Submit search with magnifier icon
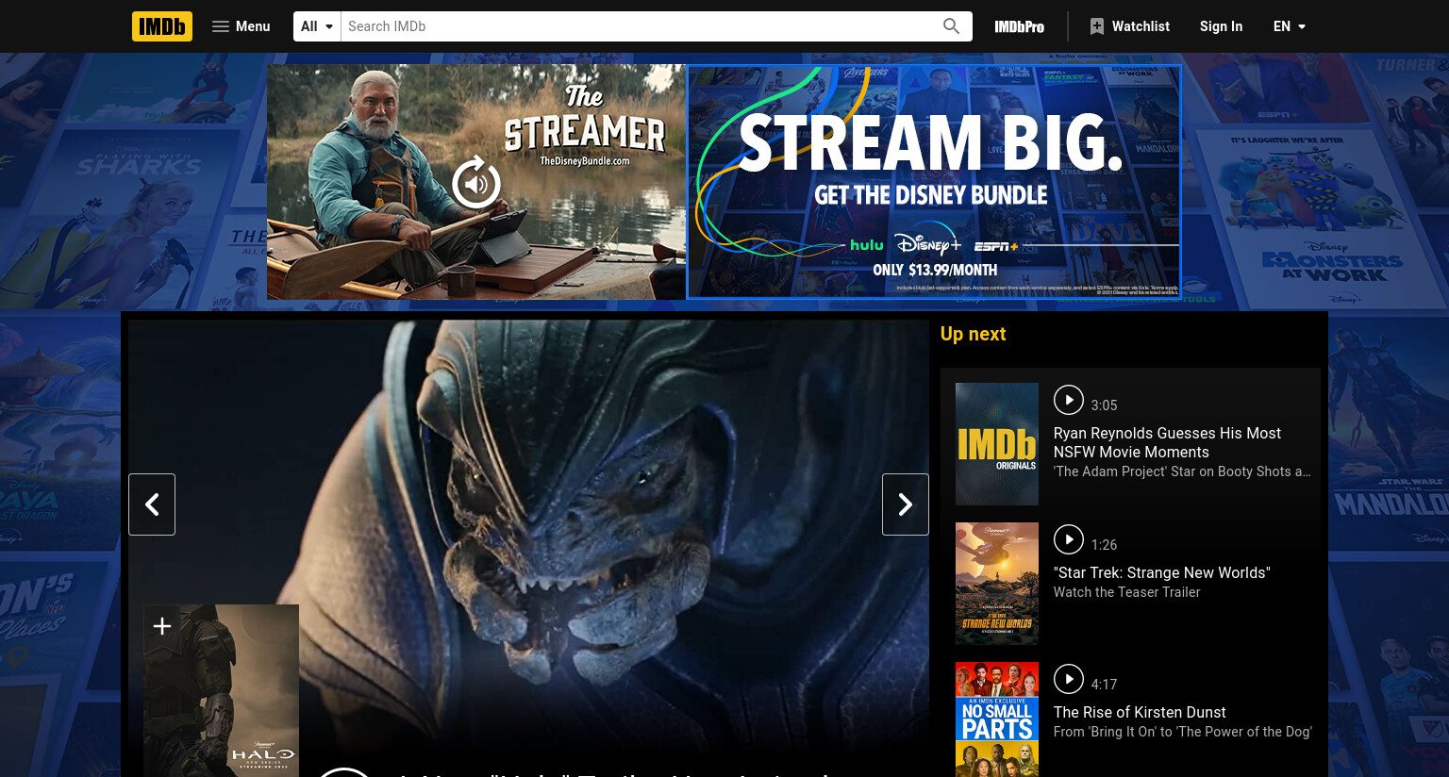This screenshot has width=1449, height=777. [x=951, y=26]
